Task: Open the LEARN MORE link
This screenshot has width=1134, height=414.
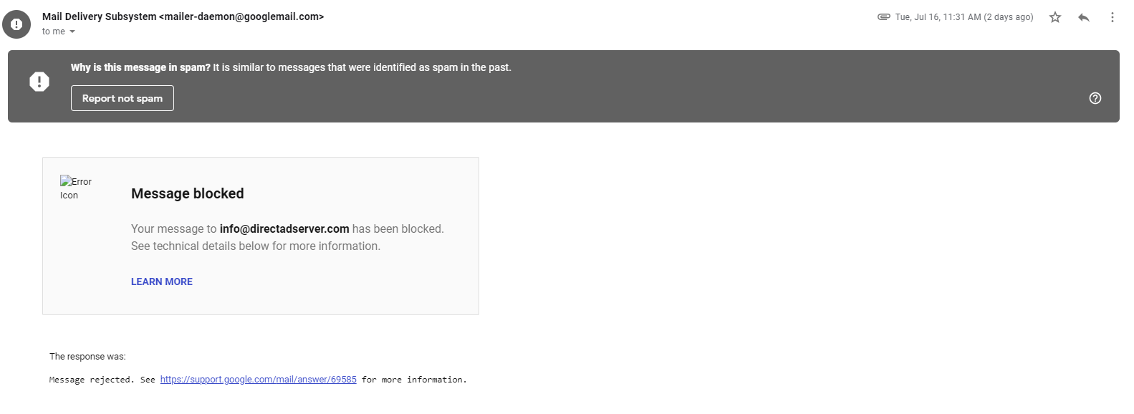Action: (x=162, y=281)
